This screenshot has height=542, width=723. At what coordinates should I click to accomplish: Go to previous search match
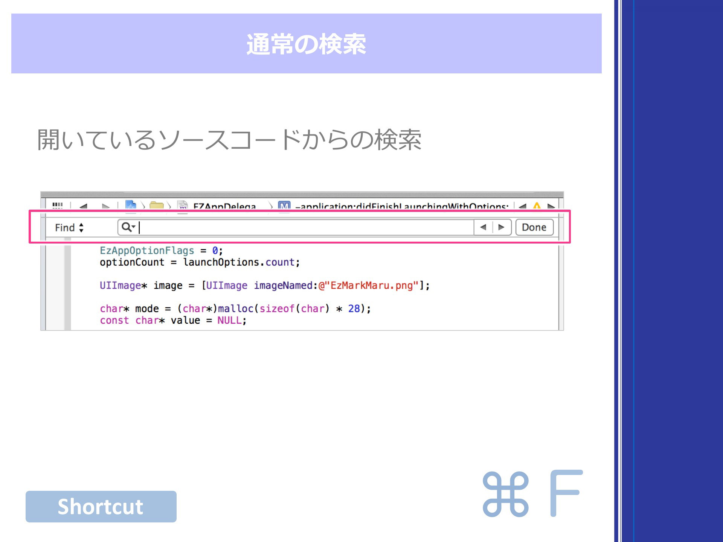pos(483,227)
